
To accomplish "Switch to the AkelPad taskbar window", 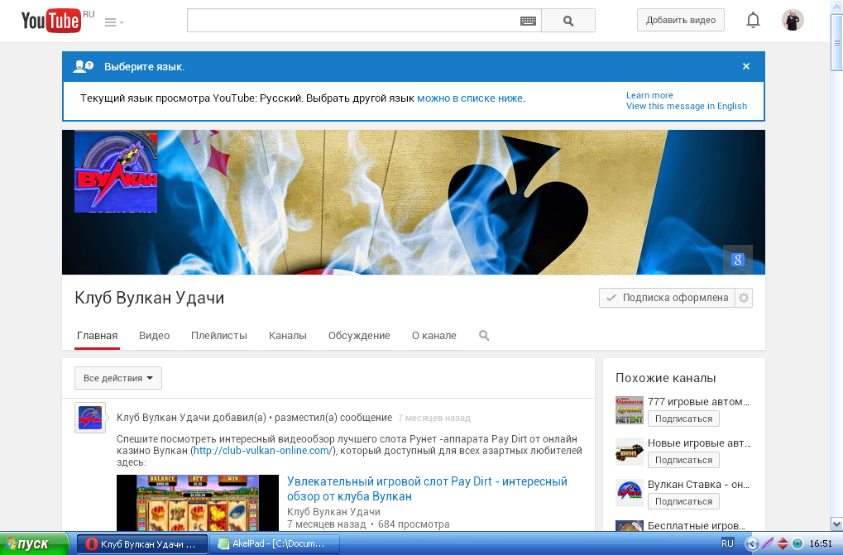I will pyautogui.click(x=274, y=543).
